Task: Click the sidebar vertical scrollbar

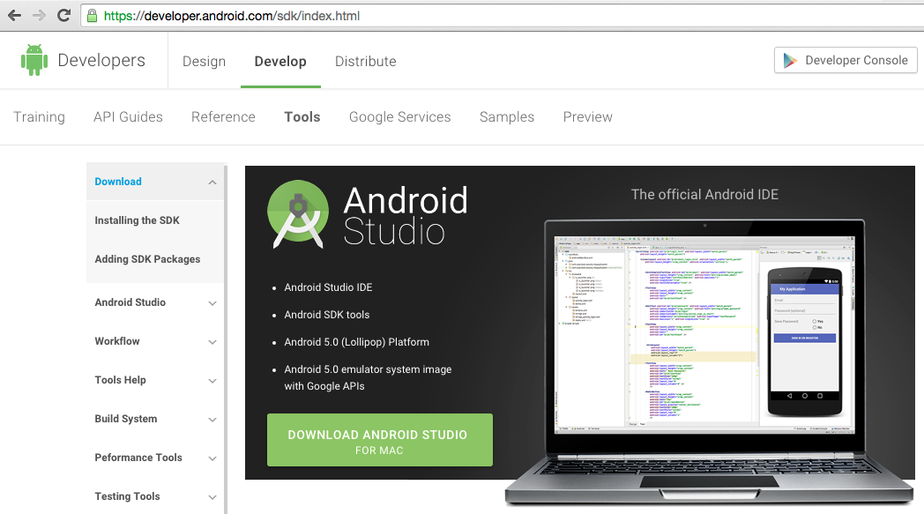Action: [225, 339]
